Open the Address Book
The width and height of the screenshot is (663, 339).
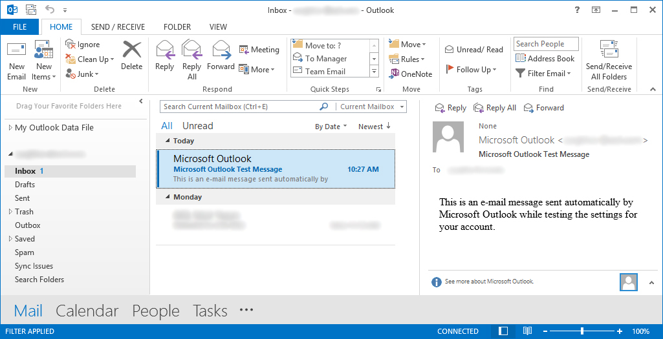click(545, 58)
